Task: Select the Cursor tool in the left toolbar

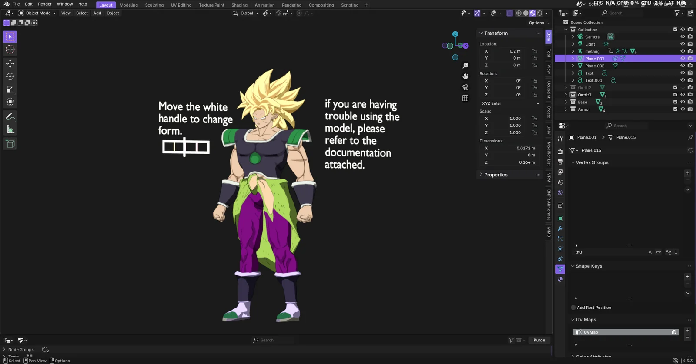Action: tap(10, 50)
